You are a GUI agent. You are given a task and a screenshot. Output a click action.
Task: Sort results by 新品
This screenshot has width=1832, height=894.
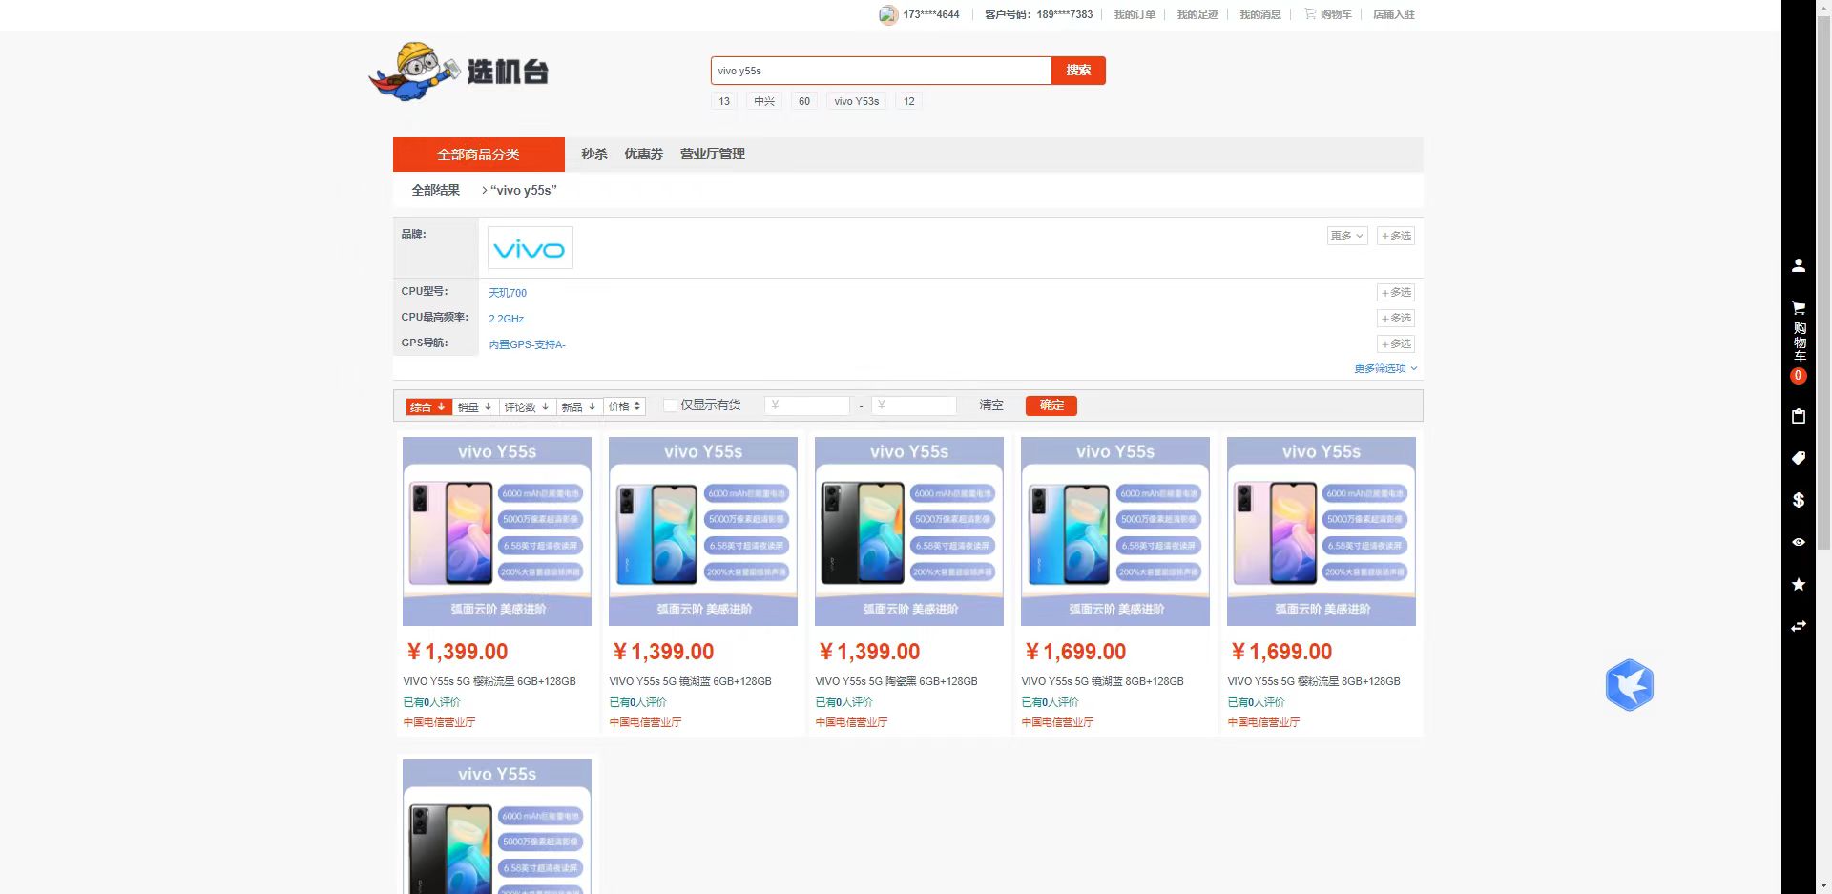click(579, 406)
